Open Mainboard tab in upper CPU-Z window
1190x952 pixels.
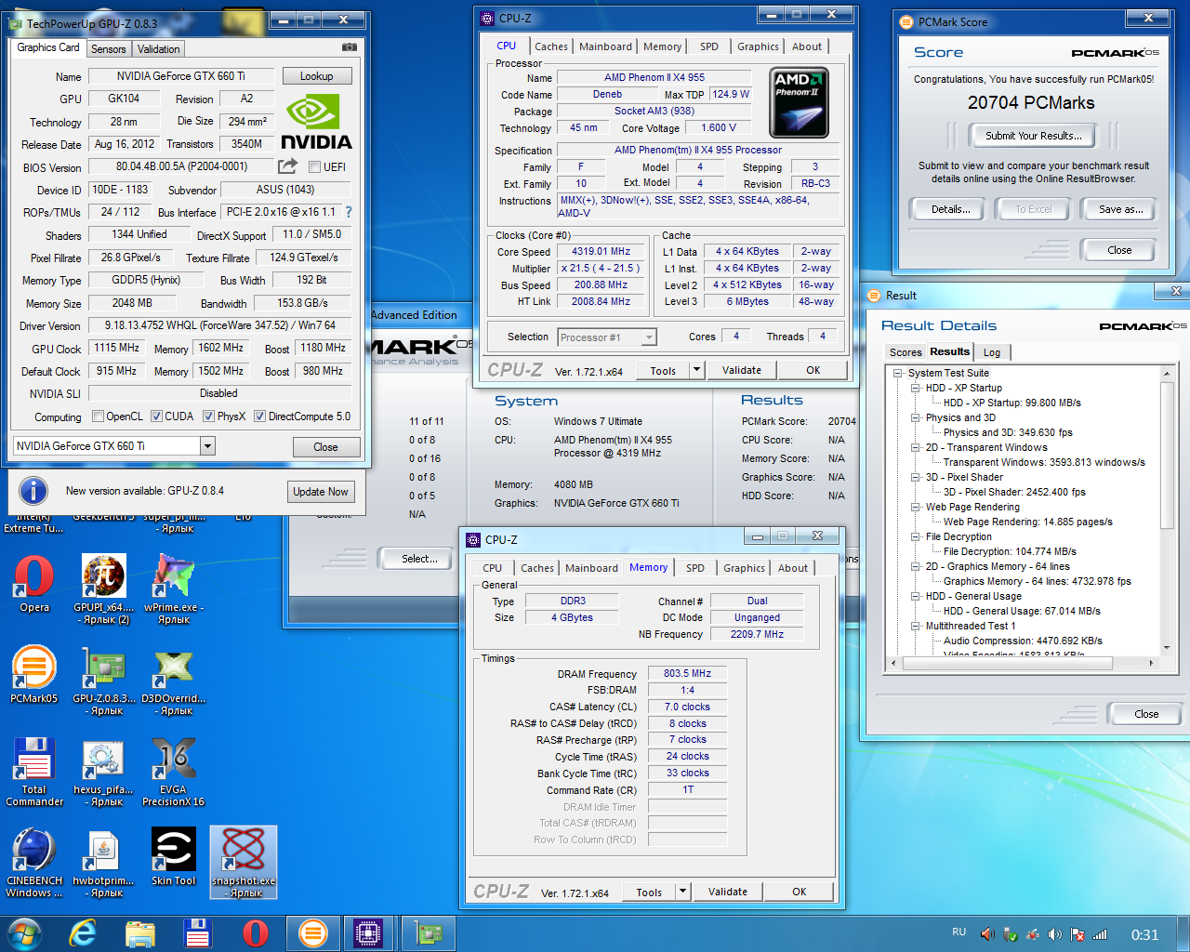[x=605, y=46]
